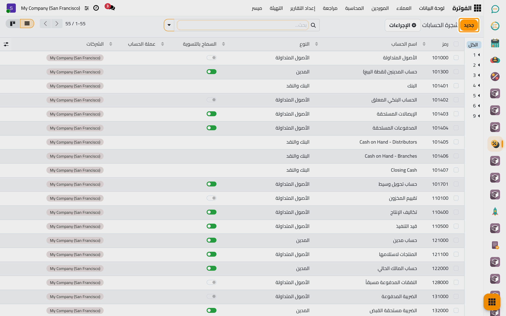
Task: Select checkbox for account 110100
Action: coord(456,198)
